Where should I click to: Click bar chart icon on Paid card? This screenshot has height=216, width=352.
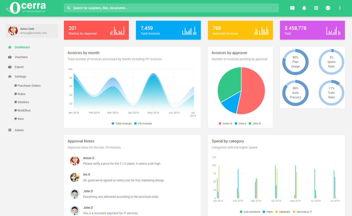click(x=333, y=31)
